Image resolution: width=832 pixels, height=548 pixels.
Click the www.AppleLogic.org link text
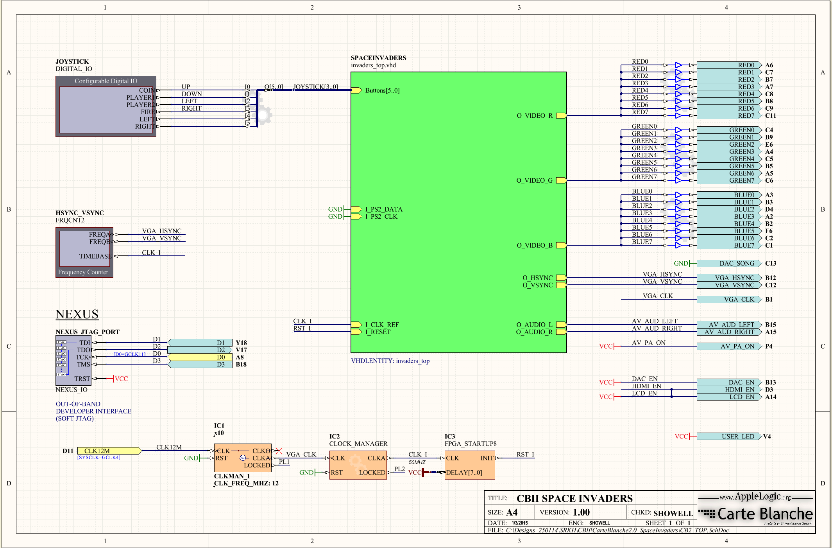pyautogui.click(x=755, y=497)
